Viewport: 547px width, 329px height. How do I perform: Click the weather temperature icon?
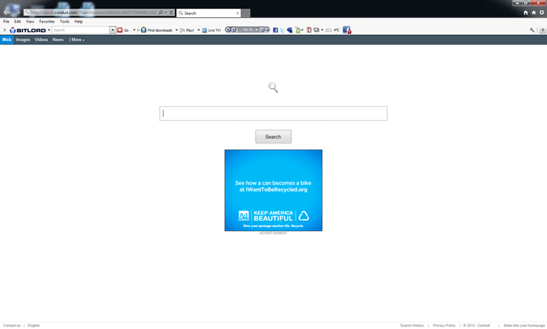333,30
